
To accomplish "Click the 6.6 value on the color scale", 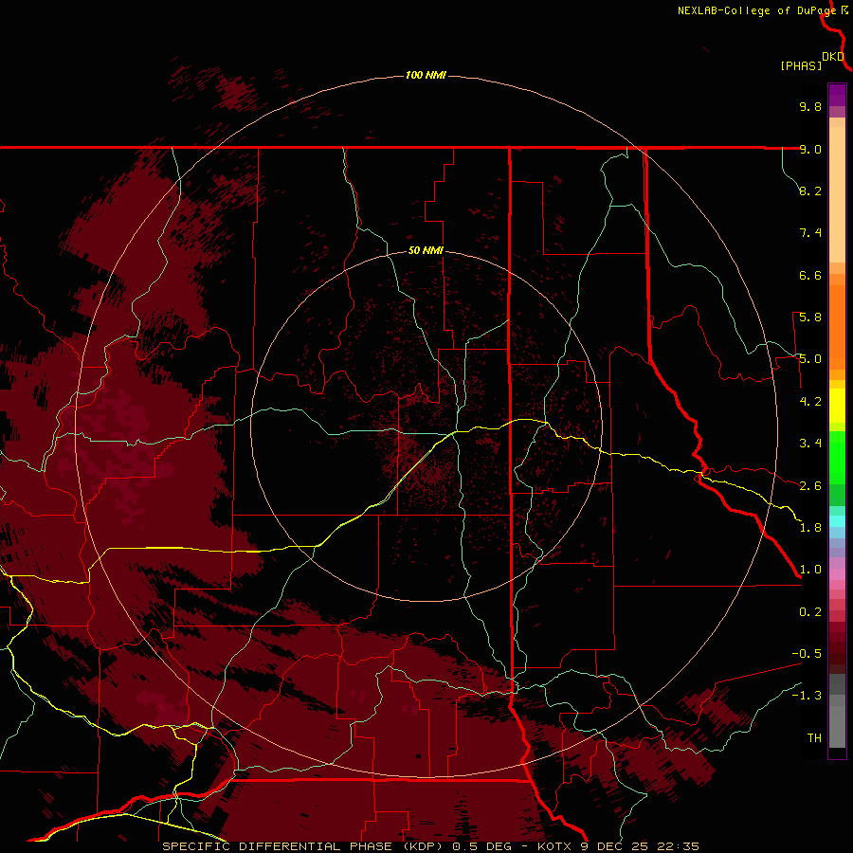I will coord(810,275).
